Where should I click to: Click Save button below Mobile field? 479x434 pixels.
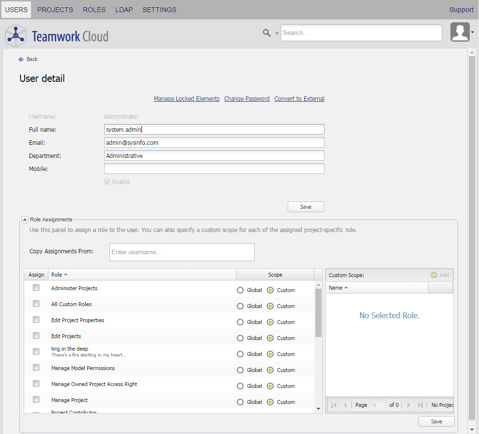point(306,207)
